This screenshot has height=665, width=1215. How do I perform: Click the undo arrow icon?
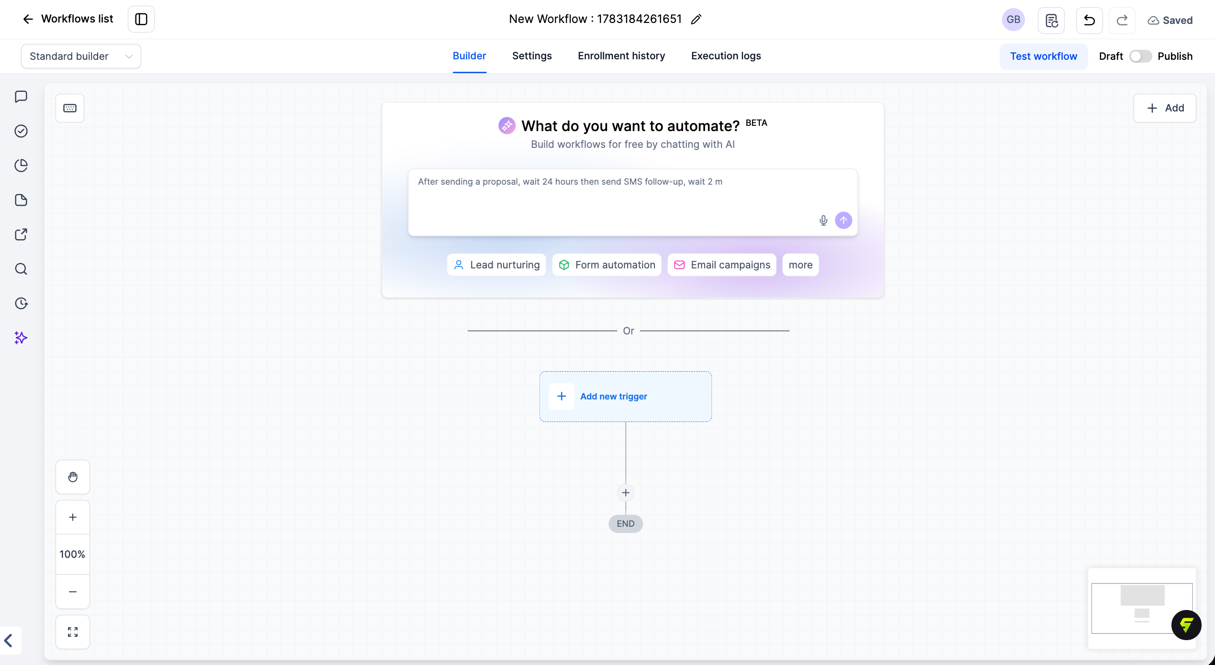click(x=1089, y=20)
